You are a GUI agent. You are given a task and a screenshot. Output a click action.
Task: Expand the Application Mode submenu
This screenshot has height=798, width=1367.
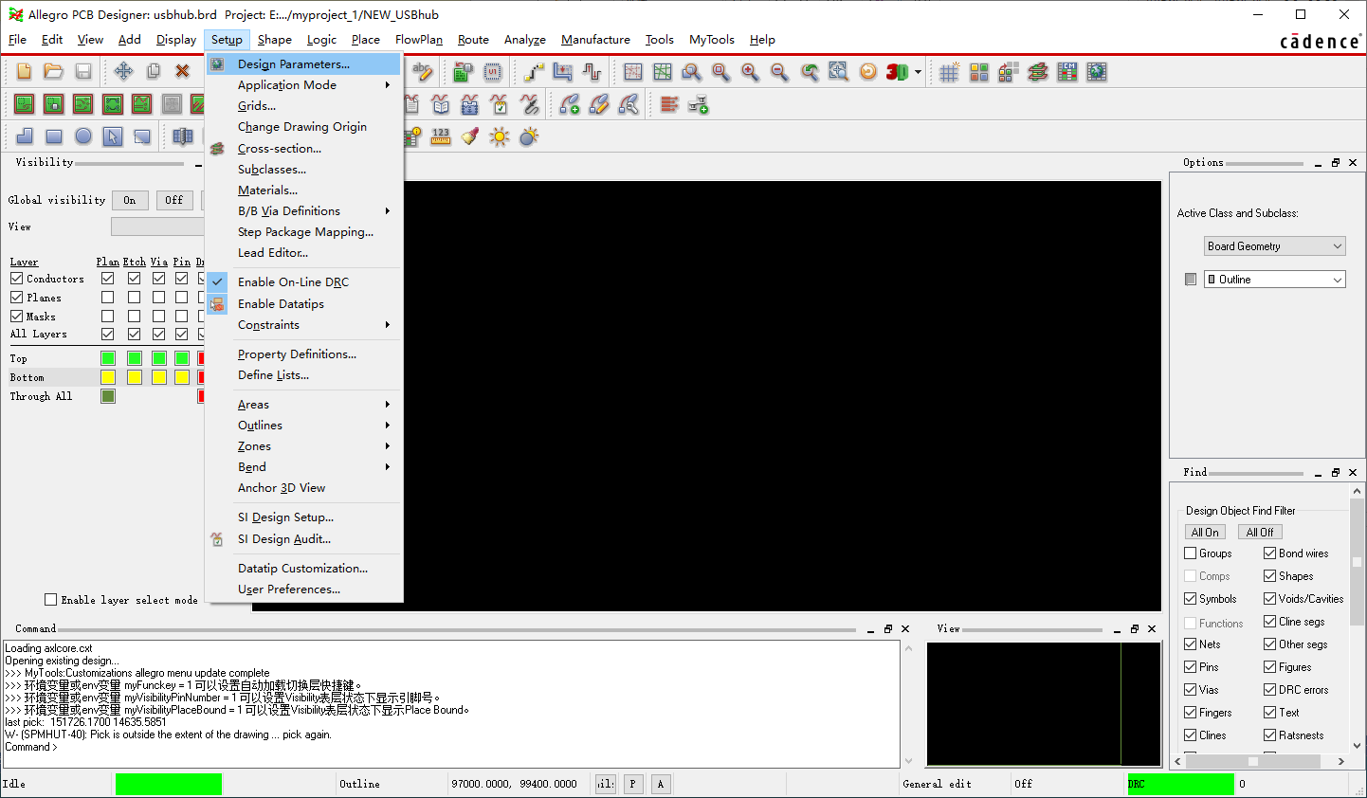(304, 85)
